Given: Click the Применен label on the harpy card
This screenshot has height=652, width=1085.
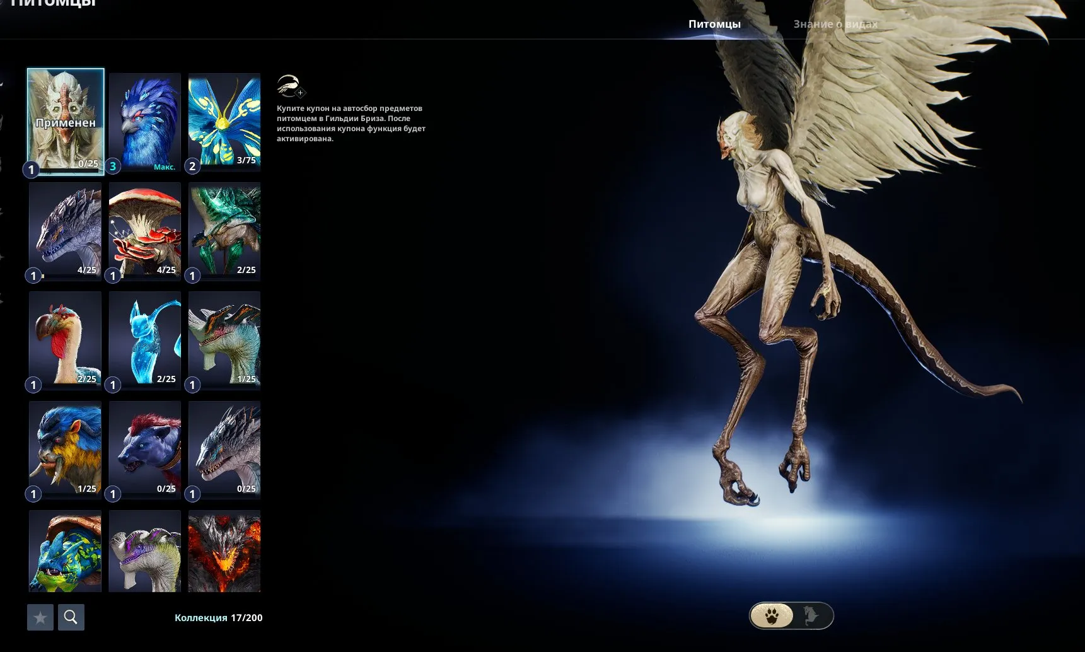Looking at the screenshot, I should (x=66, y=123).
